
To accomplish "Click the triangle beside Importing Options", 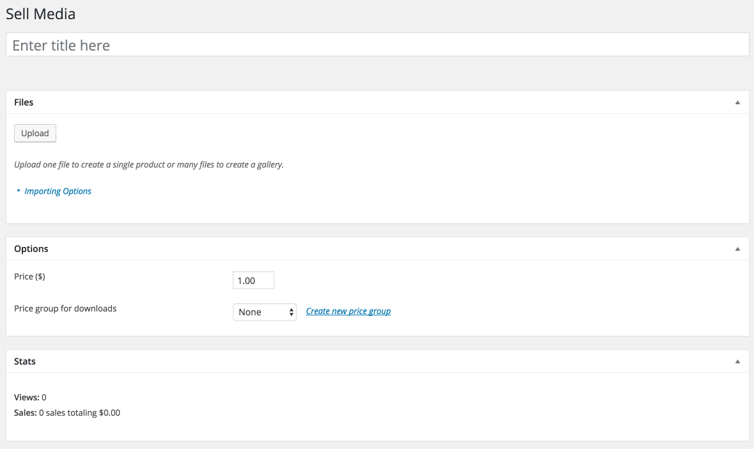I will point(19,191).
